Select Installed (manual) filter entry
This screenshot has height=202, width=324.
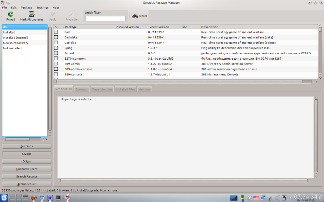[x=25, y=38]
